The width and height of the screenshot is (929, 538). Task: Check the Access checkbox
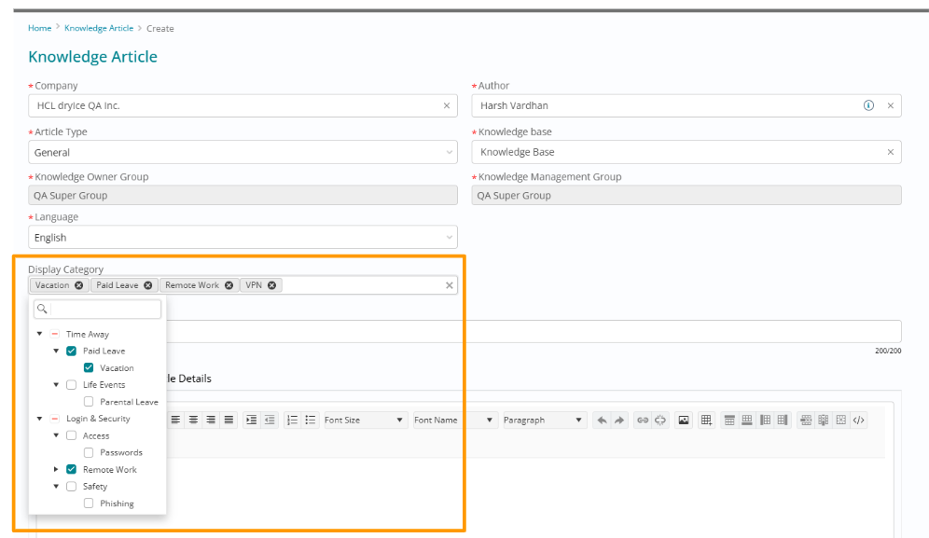tap(71, 435)
